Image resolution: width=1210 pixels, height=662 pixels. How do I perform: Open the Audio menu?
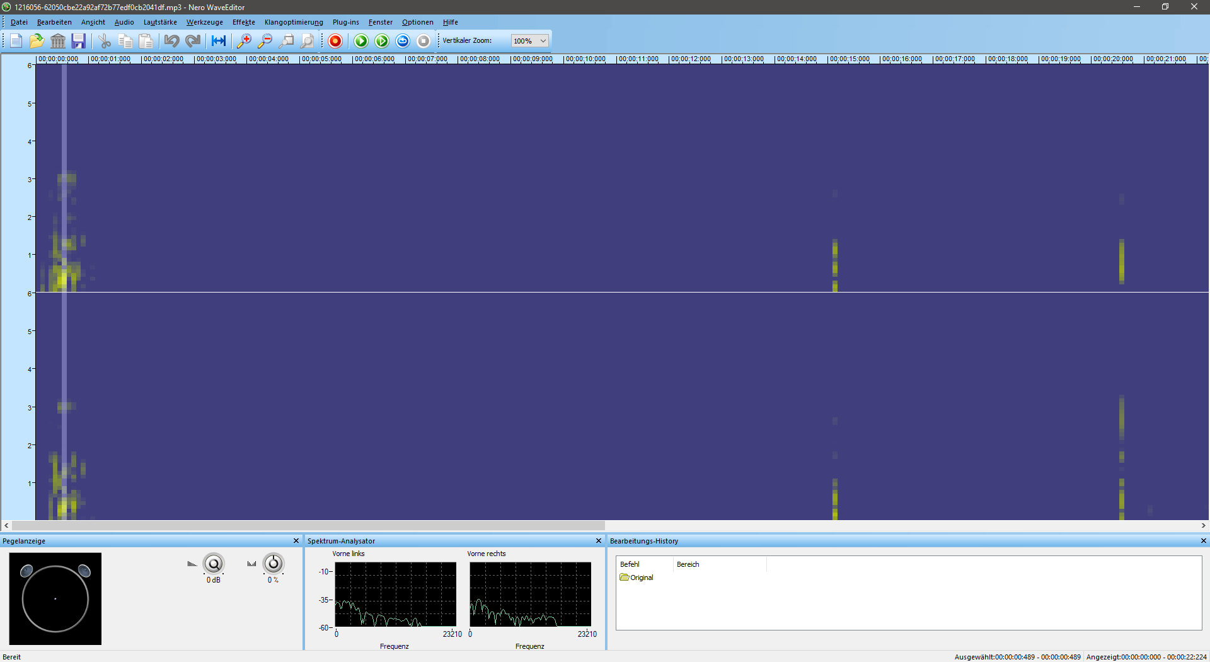tap(124, 22)
